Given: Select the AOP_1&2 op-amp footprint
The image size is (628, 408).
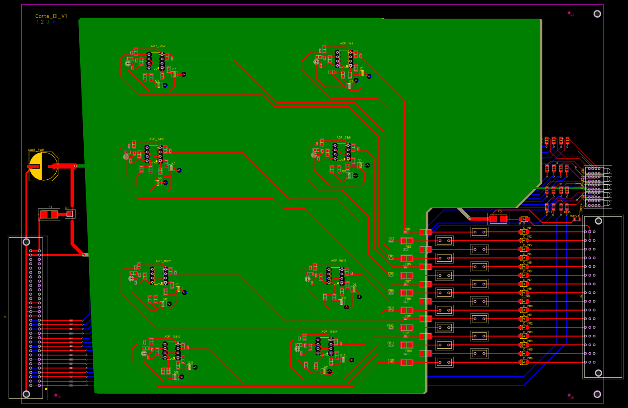Looking at the screenshot, I should point(343,58).
